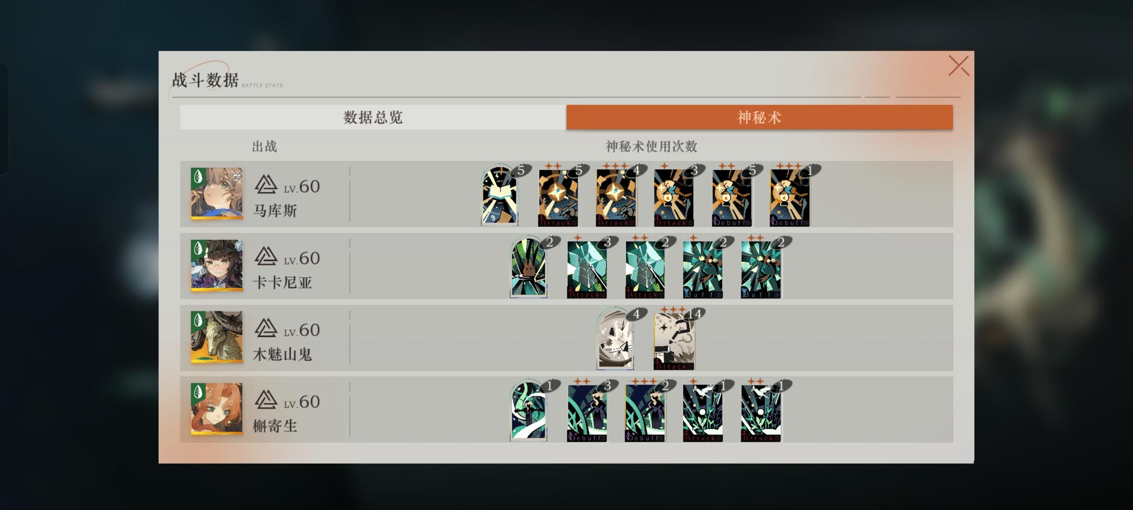The width and height of the screenshot is (1133, 510).
Task: Click 木魅山鬼 character portrait
Action: click(217, 337)
